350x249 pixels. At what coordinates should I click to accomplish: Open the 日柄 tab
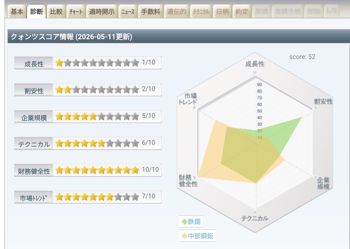click(x=222, y=11)
